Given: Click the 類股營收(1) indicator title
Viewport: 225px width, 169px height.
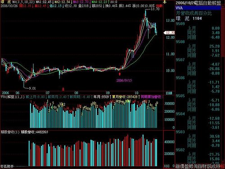Looking at the screenshot, I should 10,132.
